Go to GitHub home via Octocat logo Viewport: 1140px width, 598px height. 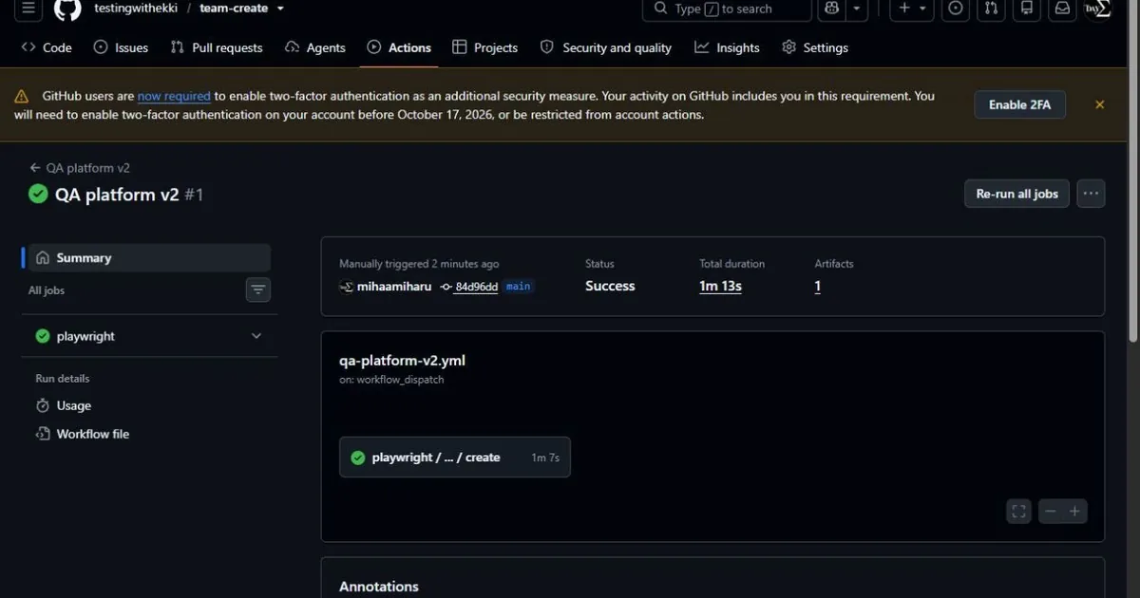(x=67, y=9)
